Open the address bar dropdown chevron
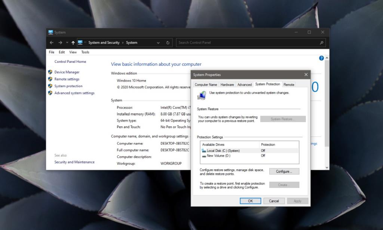Screen dimensions: 383x230 159,42
